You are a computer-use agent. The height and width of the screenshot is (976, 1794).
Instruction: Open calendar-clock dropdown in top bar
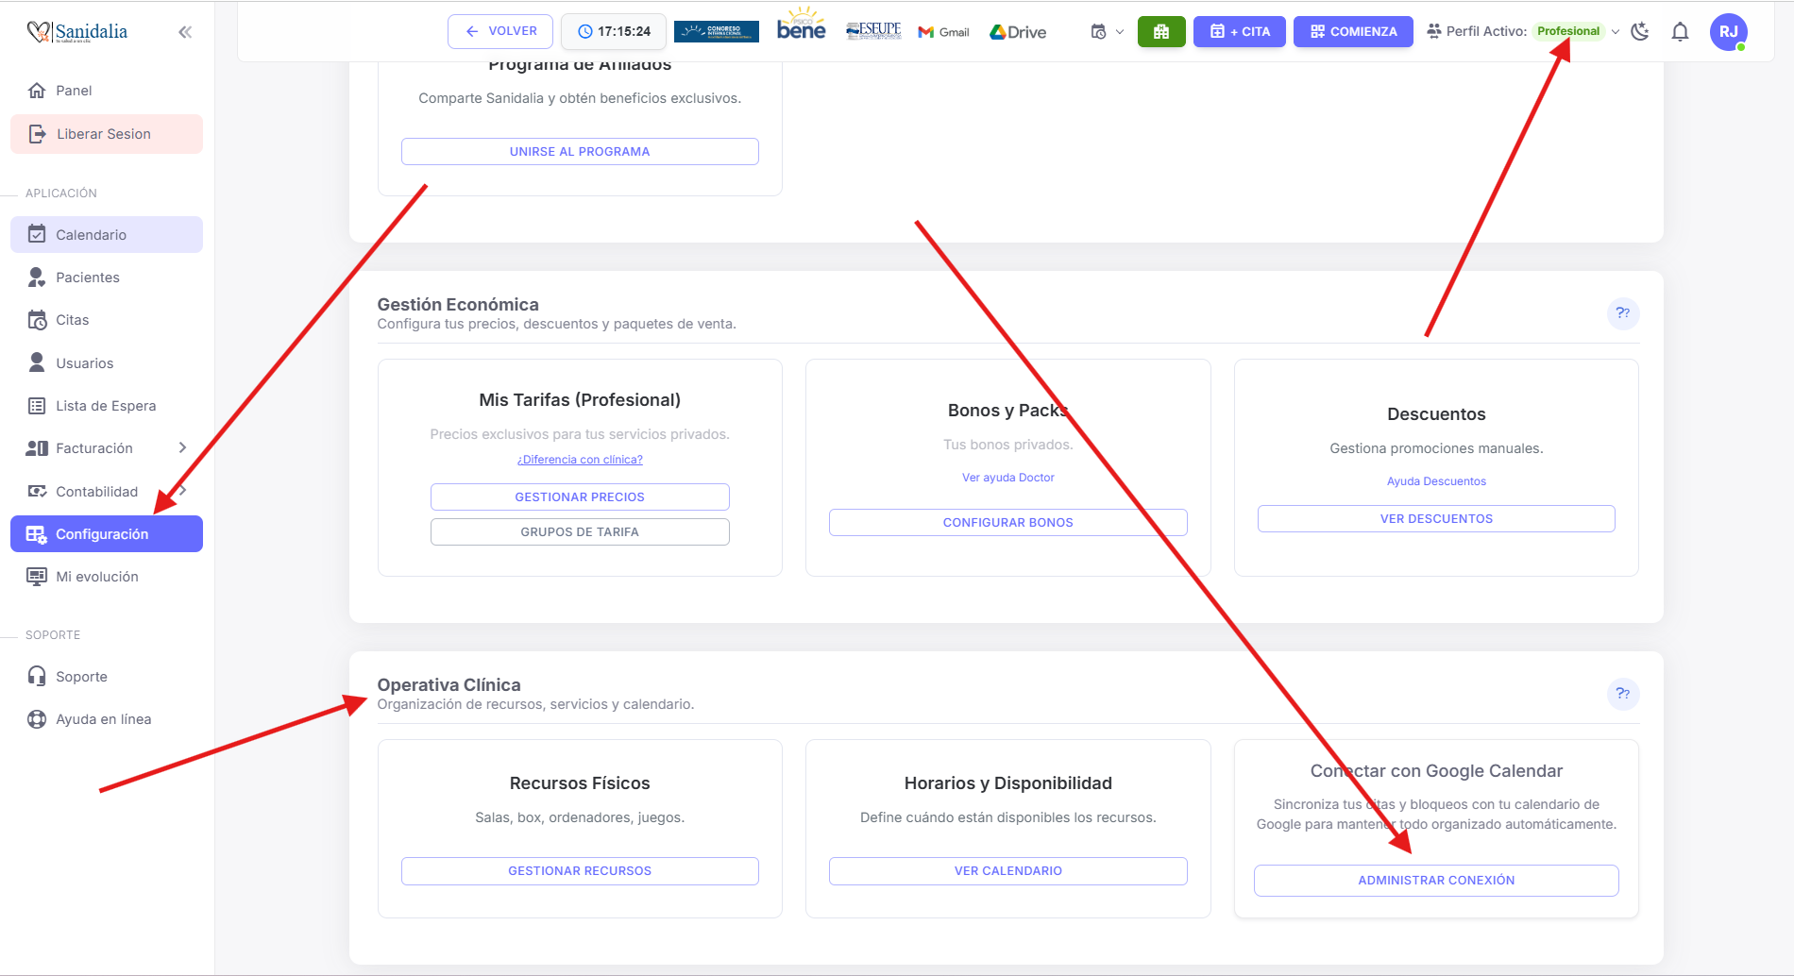point(1107,32)
